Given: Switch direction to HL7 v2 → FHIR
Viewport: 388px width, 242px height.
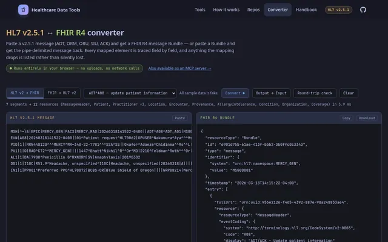Looking at the screenshot, I should click(25, 93).
